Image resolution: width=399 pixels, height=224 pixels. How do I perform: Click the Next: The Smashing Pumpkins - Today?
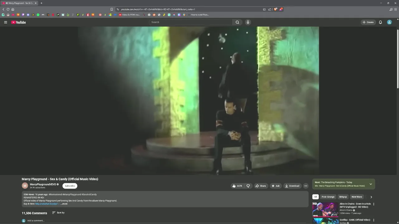pyautogui.click(x=334, y=182)
